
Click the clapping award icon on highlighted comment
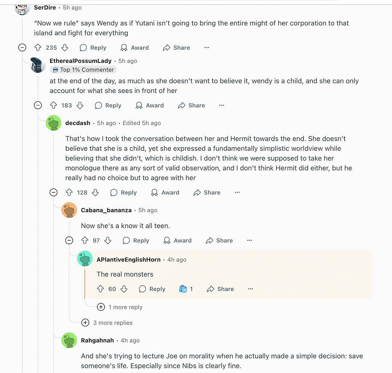(x=183, y=289)
